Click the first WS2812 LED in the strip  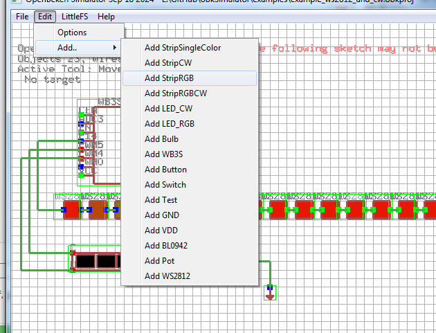tap(71, 210)
